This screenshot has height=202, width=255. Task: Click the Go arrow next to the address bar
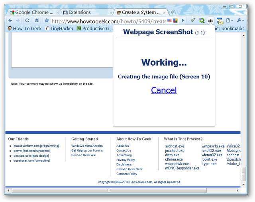pyautogui.click(x=183, y=20)
